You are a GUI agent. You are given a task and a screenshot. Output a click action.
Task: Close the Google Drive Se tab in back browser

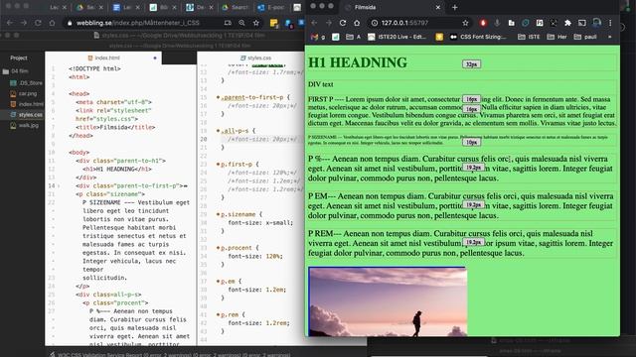click(x=101, y=7)
